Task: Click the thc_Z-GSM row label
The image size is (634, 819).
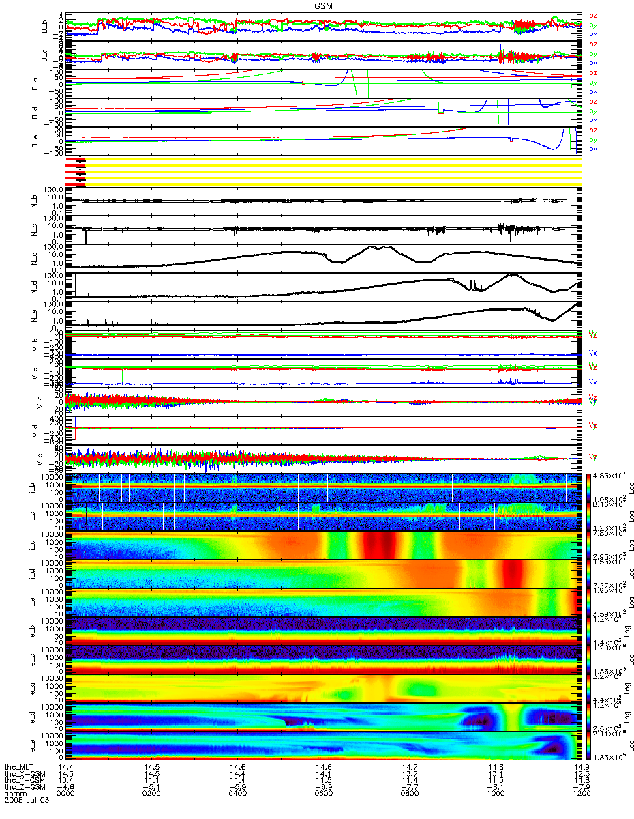Action: (25, 788)
